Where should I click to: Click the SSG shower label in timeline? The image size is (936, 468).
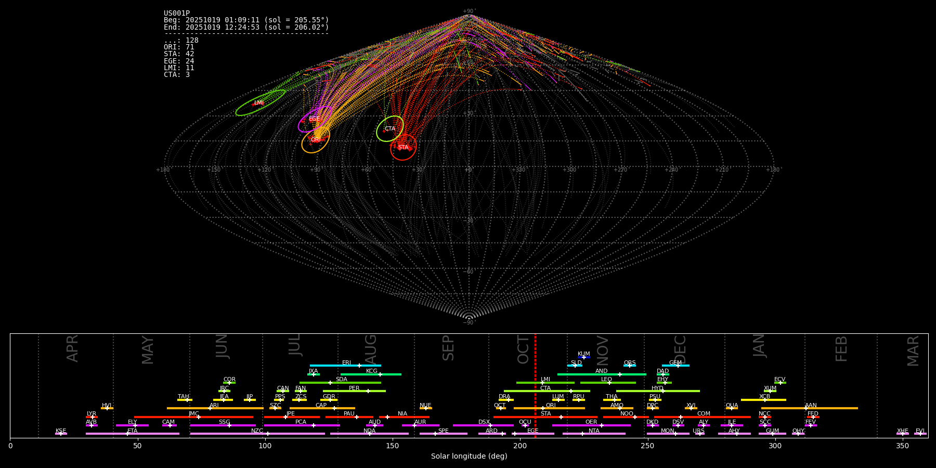pyautogui.click(x=224, y=422)
